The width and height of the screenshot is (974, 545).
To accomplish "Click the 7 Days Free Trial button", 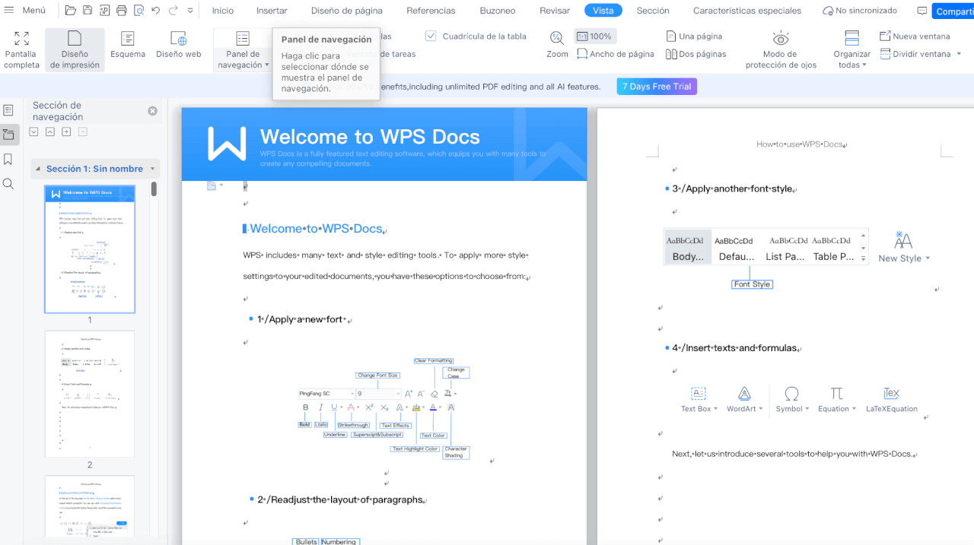I will click(x=657, y=86).
